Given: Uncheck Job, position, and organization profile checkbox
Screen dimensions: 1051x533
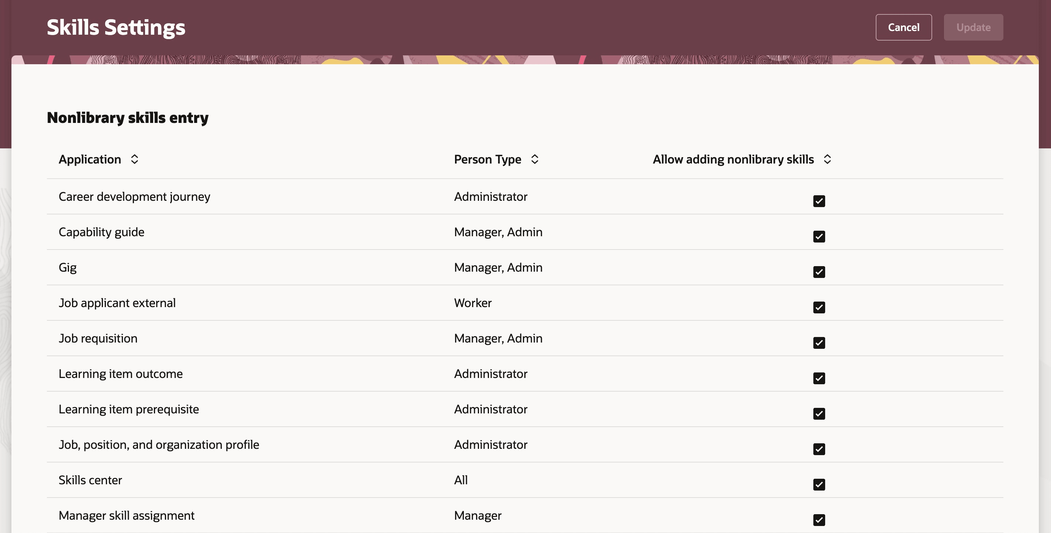Looking at the screenshot, I should tap(820, 449).
